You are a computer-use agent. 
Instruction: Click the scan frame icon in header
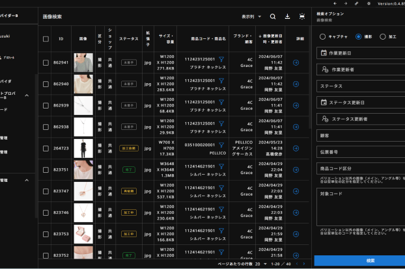click(x=302, y=16)
